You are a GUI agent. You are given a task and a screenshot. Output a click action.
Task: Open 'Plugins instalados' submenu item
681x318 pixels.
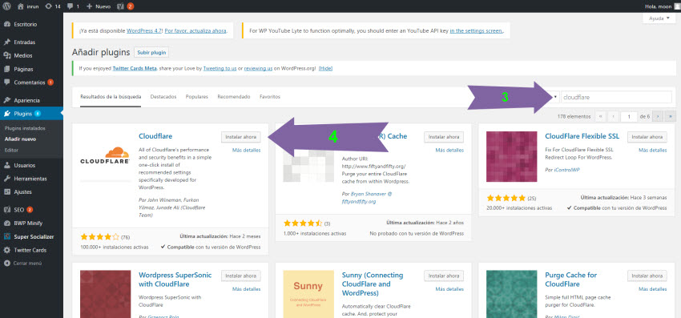tap(25, 129)
